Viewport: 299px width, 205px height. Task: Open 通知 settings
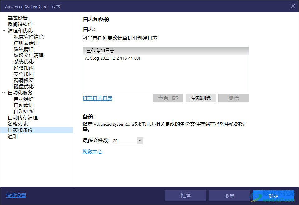[13, 136]
